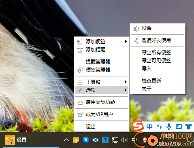Image resolution: width=194 pixels, height=148 pixels.
Task: Open 设置 in the options submenu
Action: (158, 29)
